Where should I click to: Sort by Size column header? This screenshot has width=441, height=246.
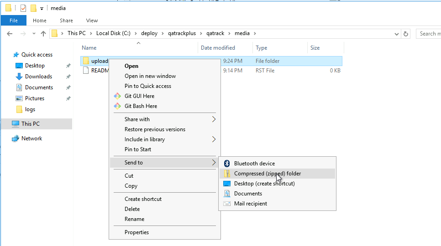tap(315, 48)
